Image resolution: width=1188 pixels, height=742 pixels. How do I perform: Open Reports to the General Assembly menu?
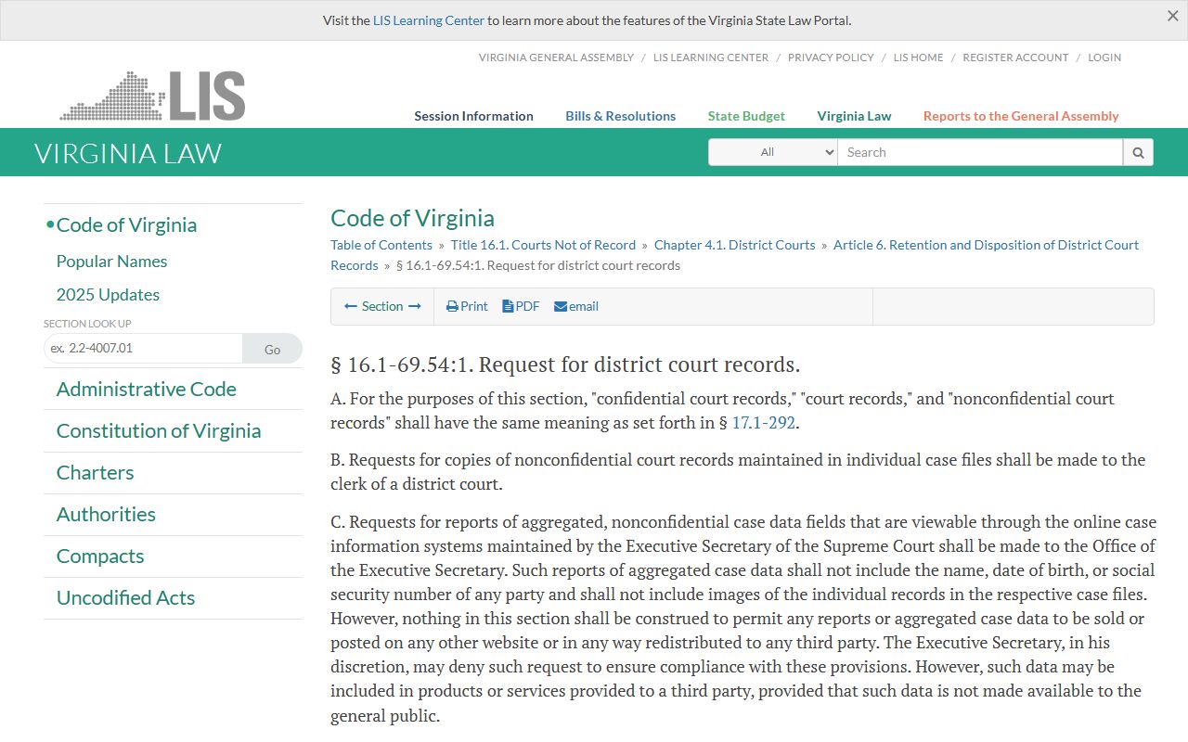coord(1021,116)
